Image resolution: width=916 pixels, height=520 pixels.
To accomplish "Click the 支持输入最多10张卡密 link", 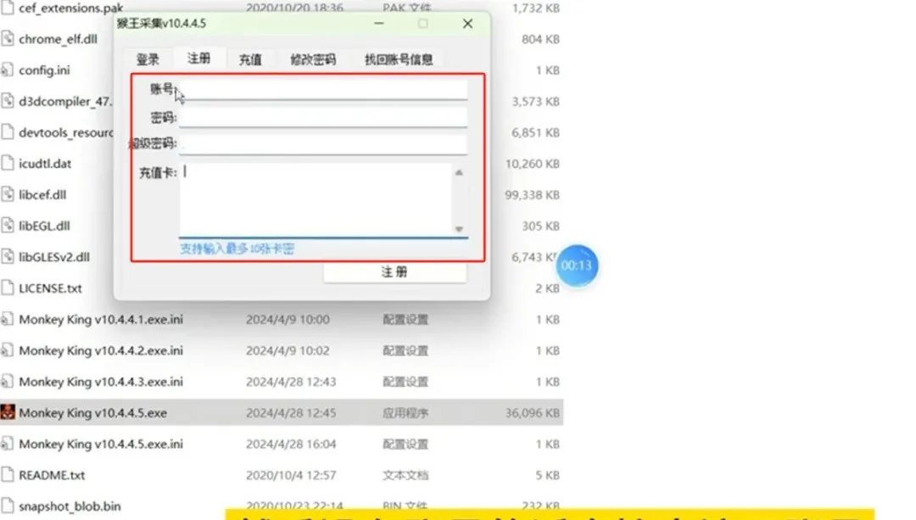I will tap(237, 249).
